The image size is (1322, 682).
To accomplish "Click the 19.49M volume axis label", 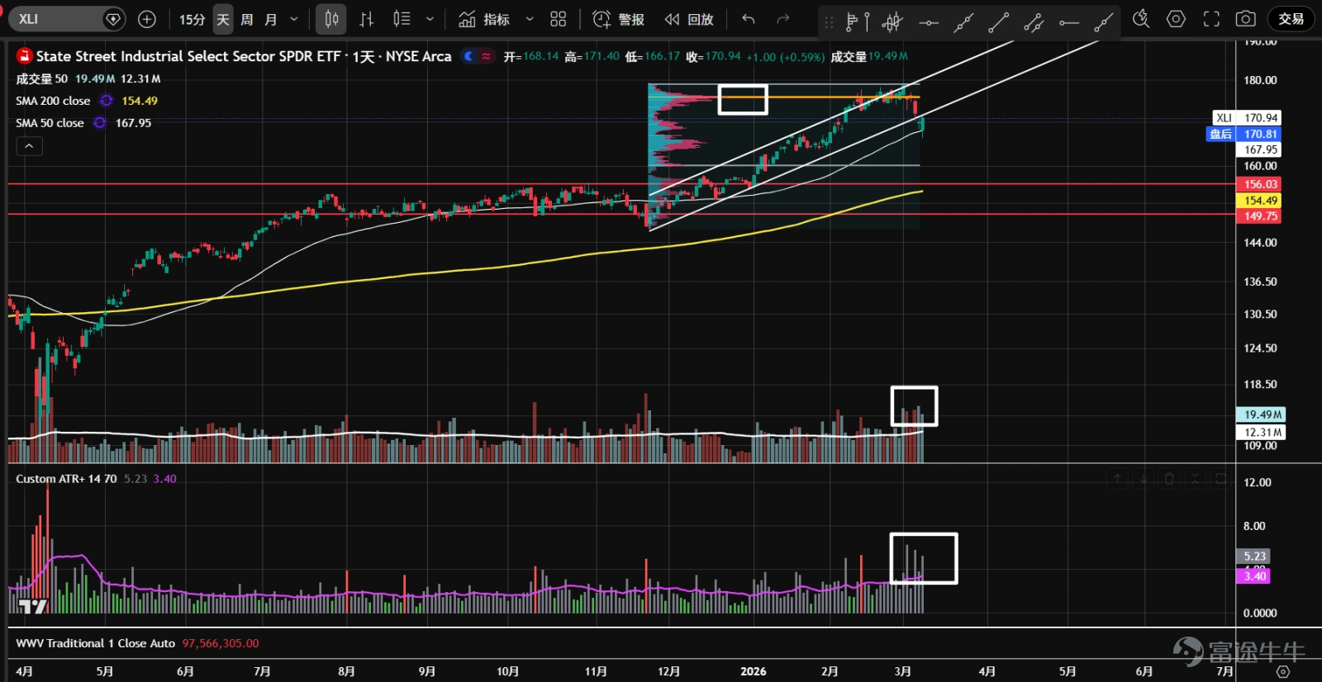I will [x=1261, y=414].
